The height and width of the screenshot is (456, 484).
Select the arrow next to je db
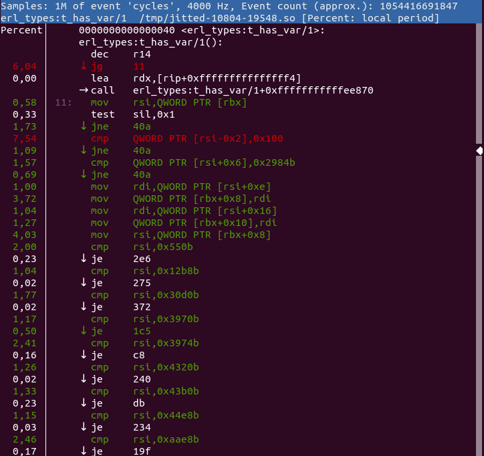84,403
